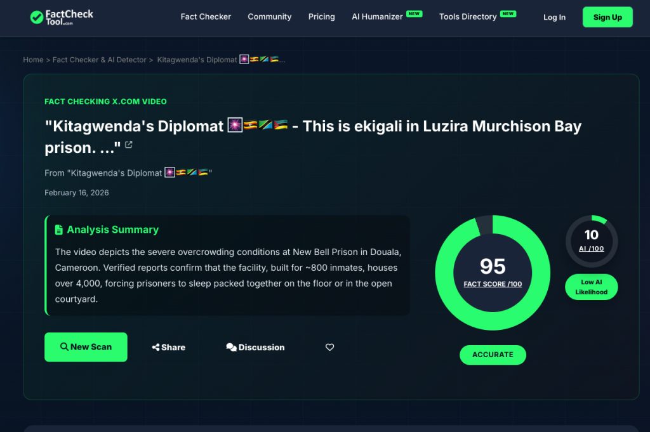Image resolution: width=650 pixels, height=432 pixels.
Task: Click the NEW badge beside AI Humanizer
Action: coord(415,13)
